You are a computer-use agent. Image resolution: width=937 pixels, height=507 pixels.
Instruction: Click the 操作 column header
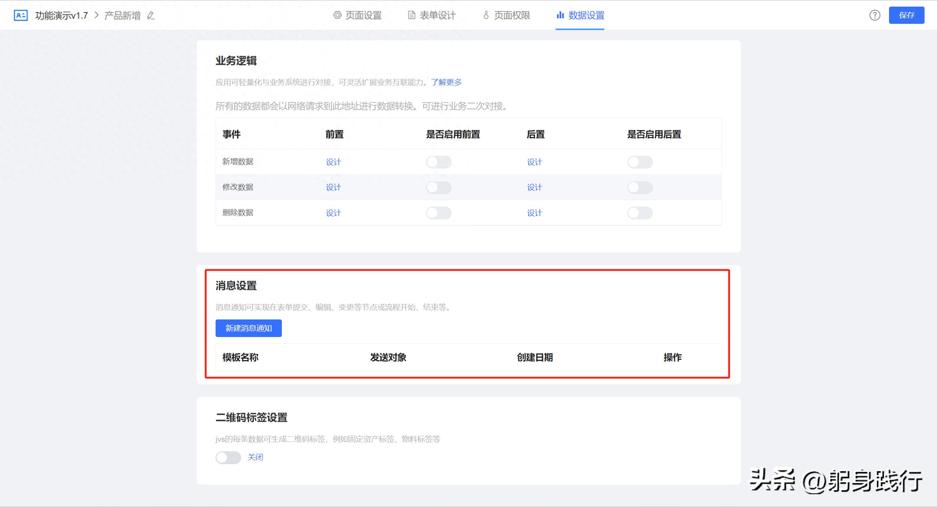pyautogui.click(x=672, y=357)
